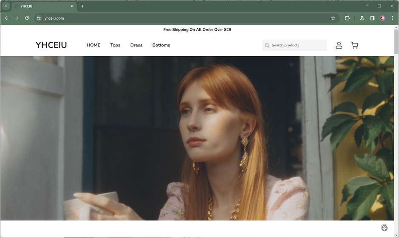Image resolution: width=399 pixels, height=238 pixels.
Task: Toggle the browser side panel
Action: [x=372, y=18]
